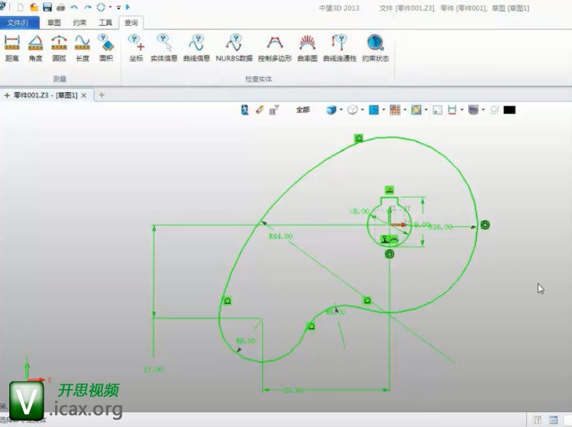Click the gray shield render icon
This screenshot has width=572, height=427.
pos(473,110)
